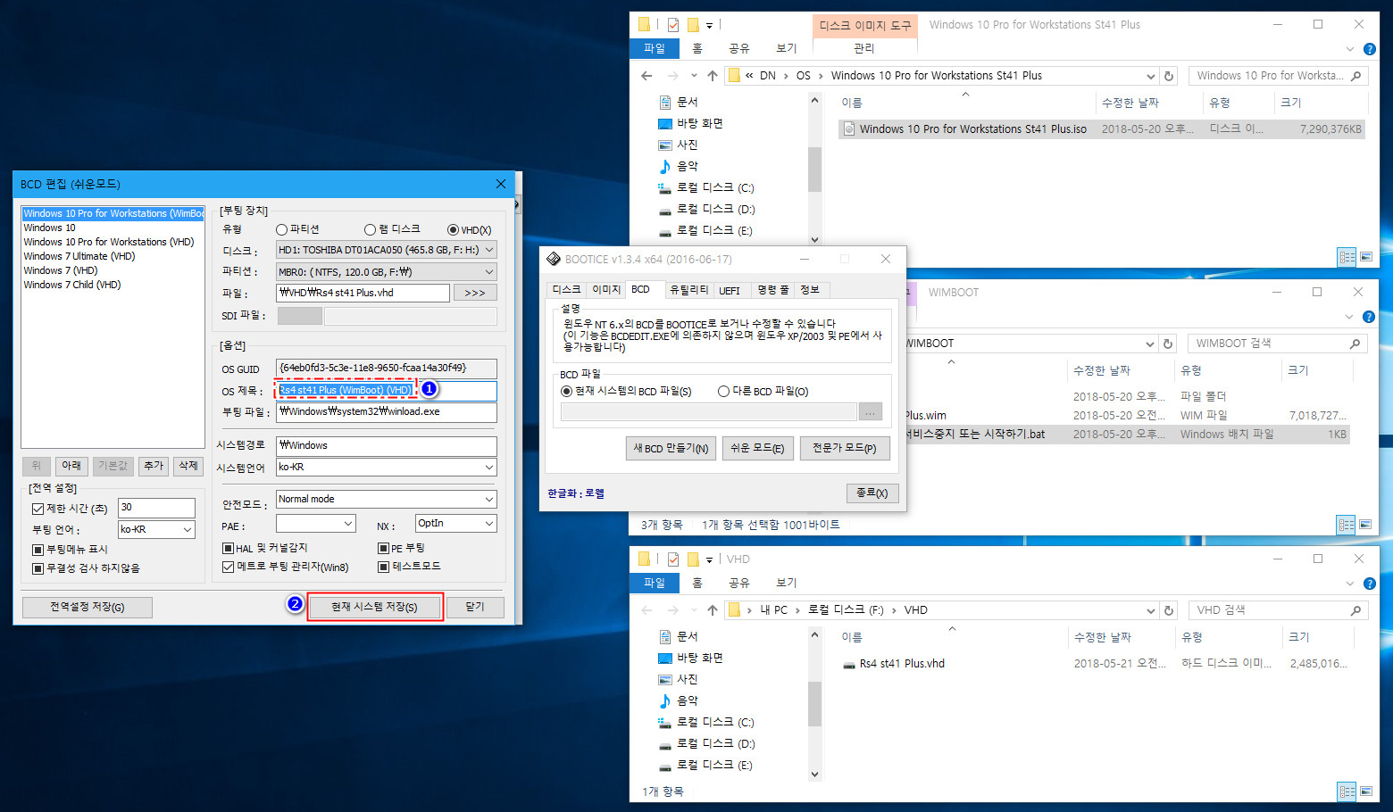1393x812 pixels.
Task: Open the Disc Image Tools ribbon tab
Action: tap(865, 25)
